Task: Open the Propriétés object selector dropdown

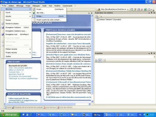Action: pos(154,57)
